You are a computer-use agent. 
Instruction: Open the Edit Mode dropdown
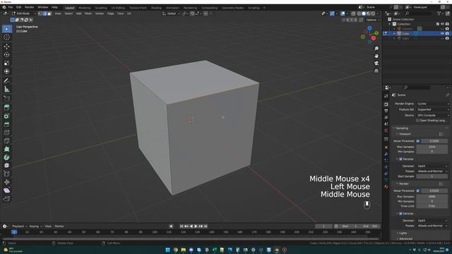click(23, 13)
